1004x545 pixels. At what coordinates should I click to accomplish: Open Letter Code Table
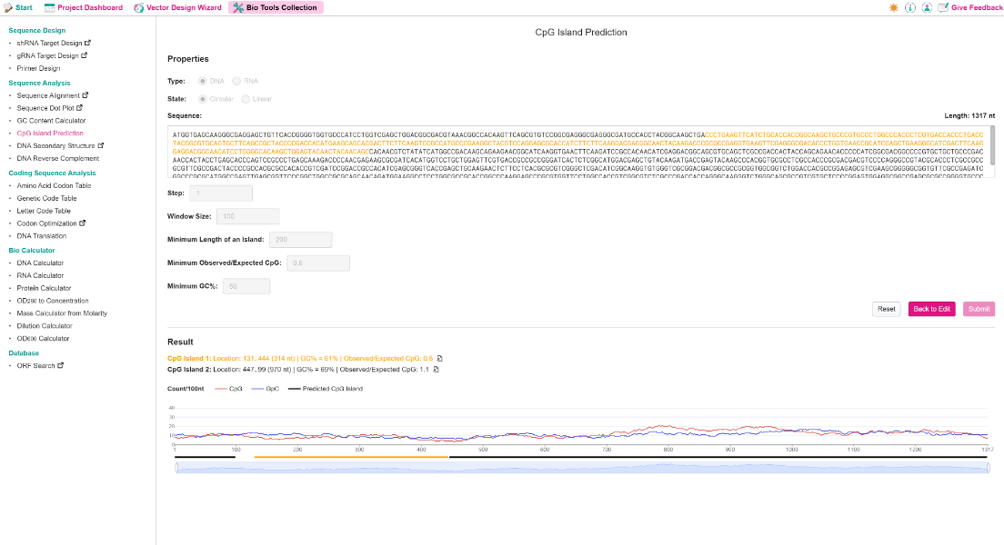point(44,211)
